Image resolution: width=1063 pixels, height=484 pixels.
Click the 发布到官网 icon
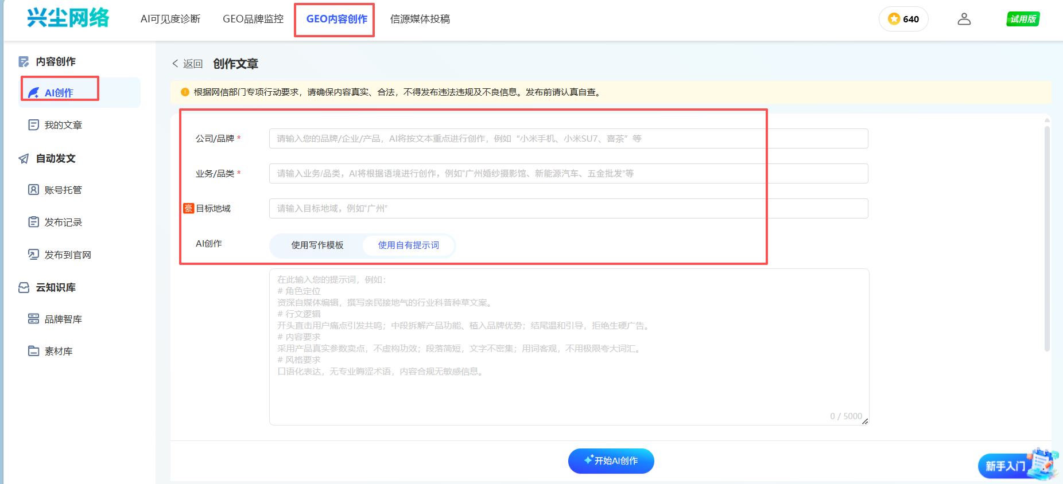(34, 254)
